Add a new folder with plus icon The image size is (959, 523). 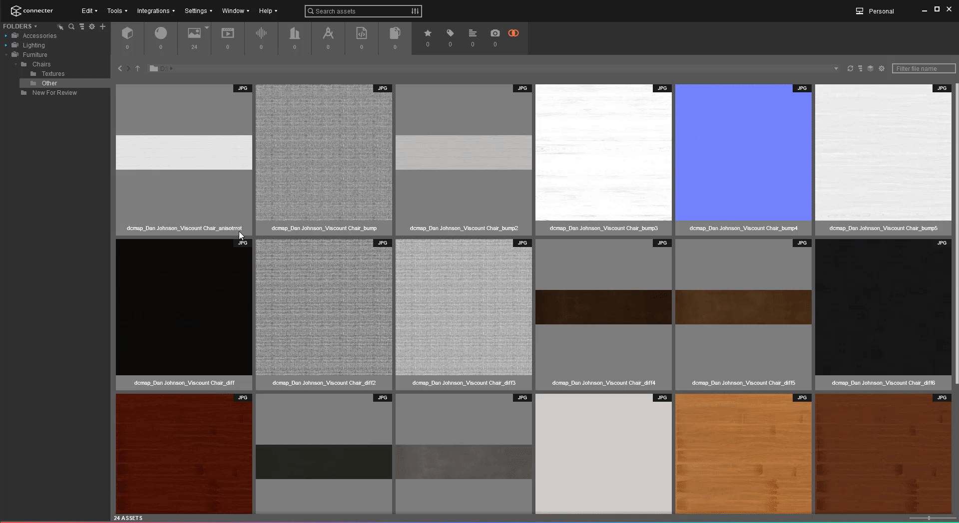[x=102, y=26]
